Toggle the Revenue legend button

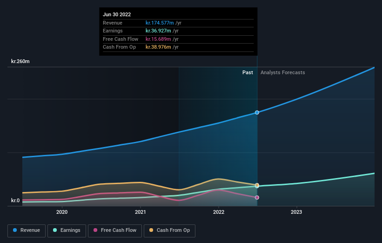pos(27,230)
